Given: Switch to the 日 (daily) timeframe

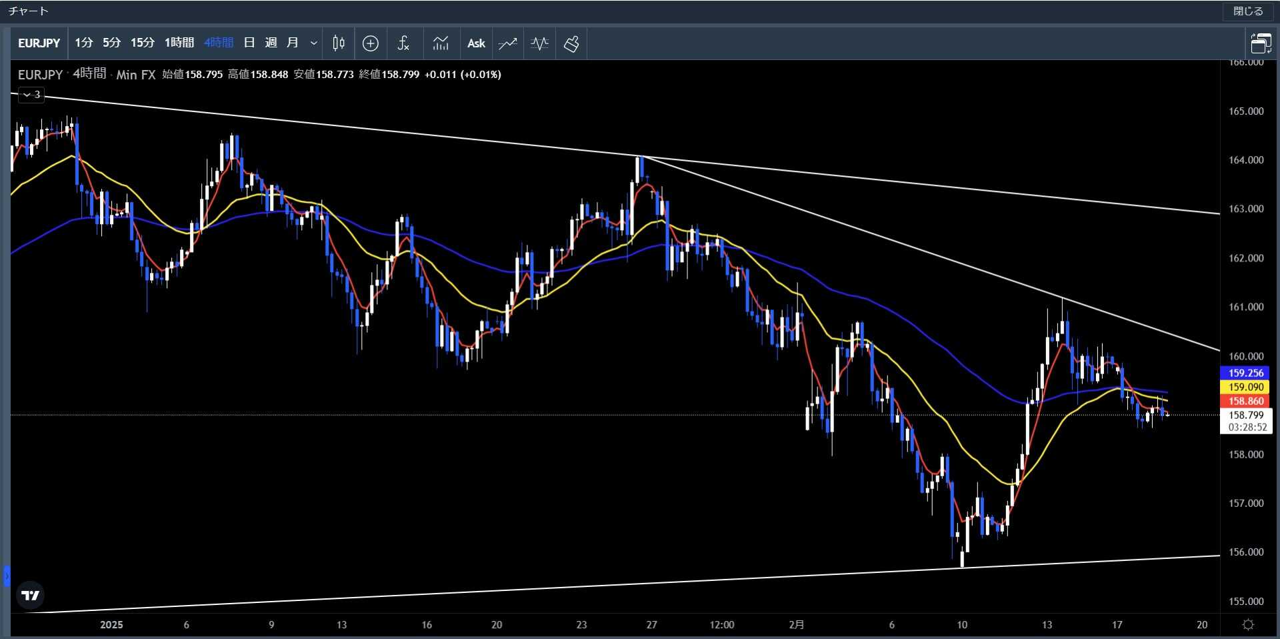Looking at the screenshot, I should (x=249, y=43).
